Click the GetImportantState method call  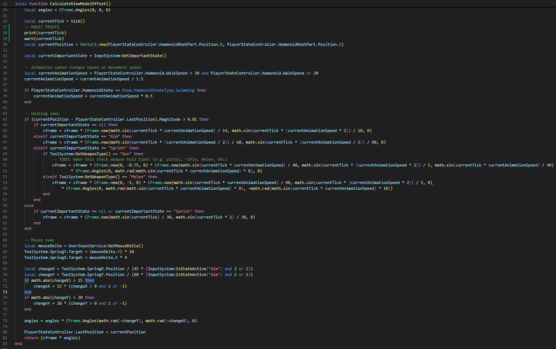click(143, 56)
